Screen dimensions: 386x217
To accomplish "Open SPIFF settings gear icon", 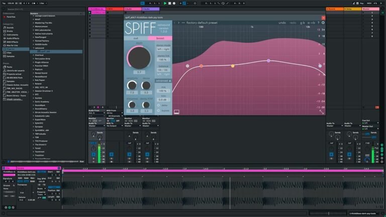I will (323, 23).
